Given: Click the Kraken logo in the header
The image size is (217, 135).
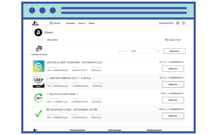Looking at the screenshot, I should coord(35,23).
